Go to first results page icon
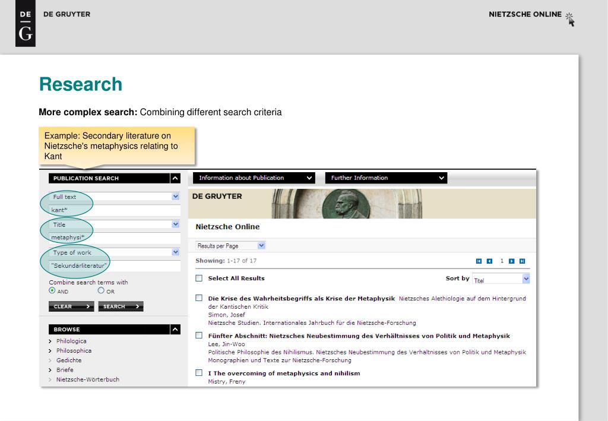 click(x=479, y=261)
